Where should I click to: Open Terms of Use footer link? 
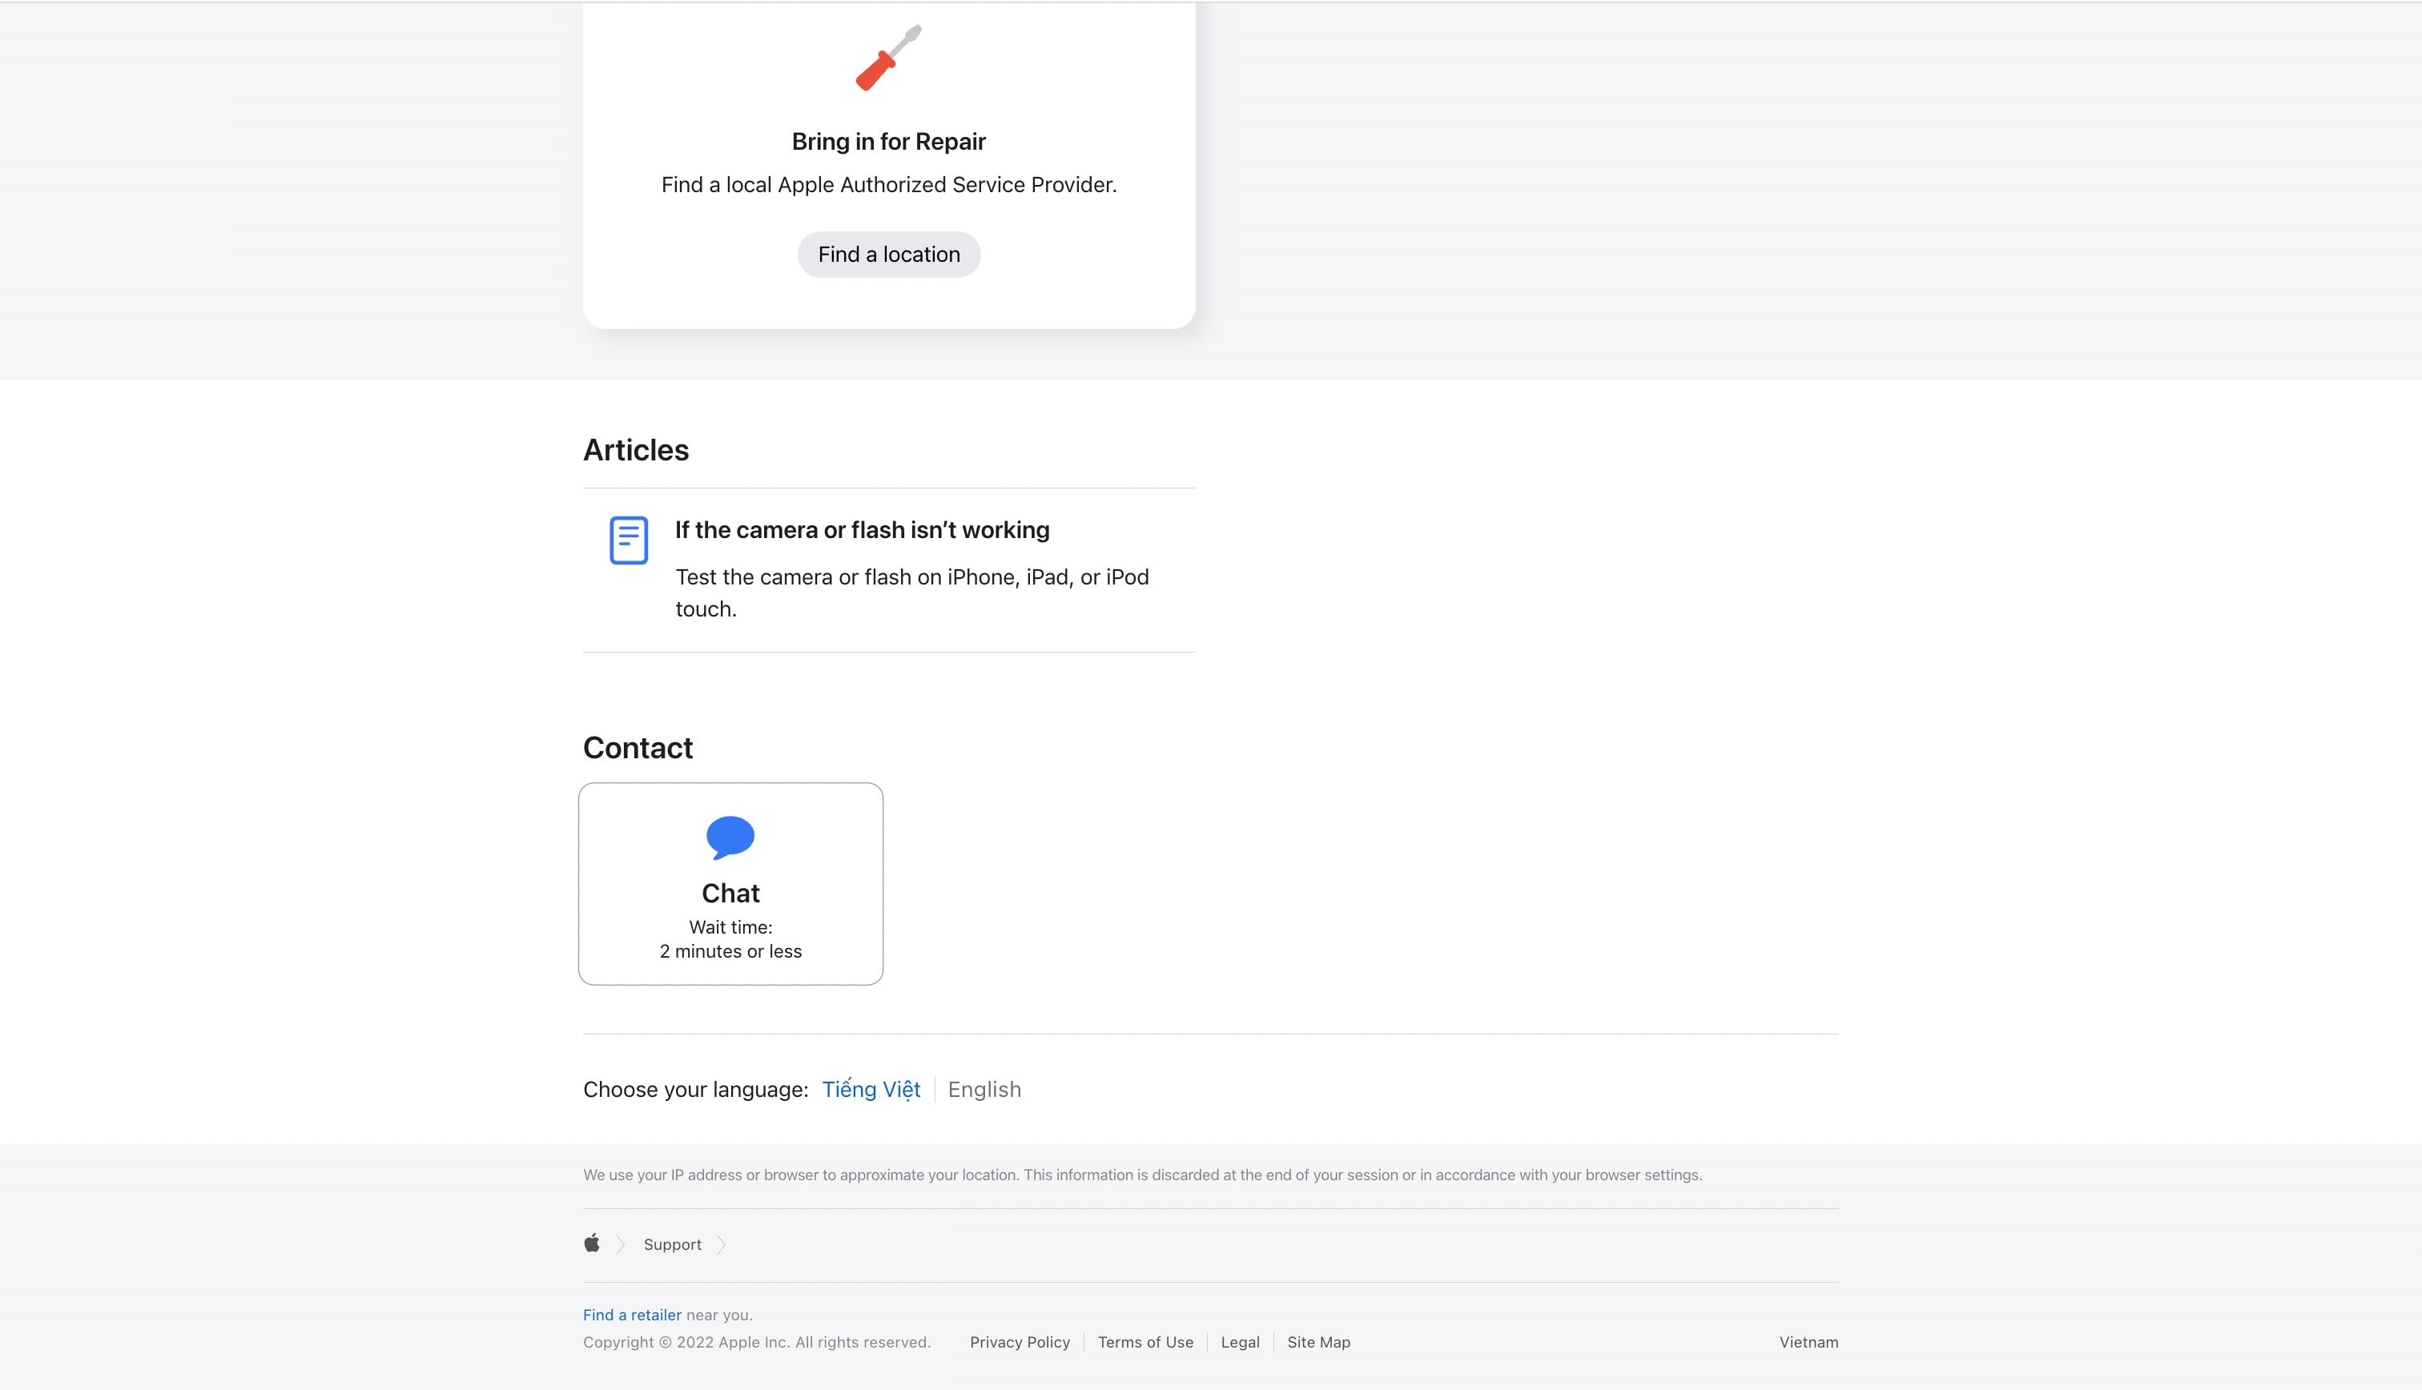(x=1145, y=1342)
